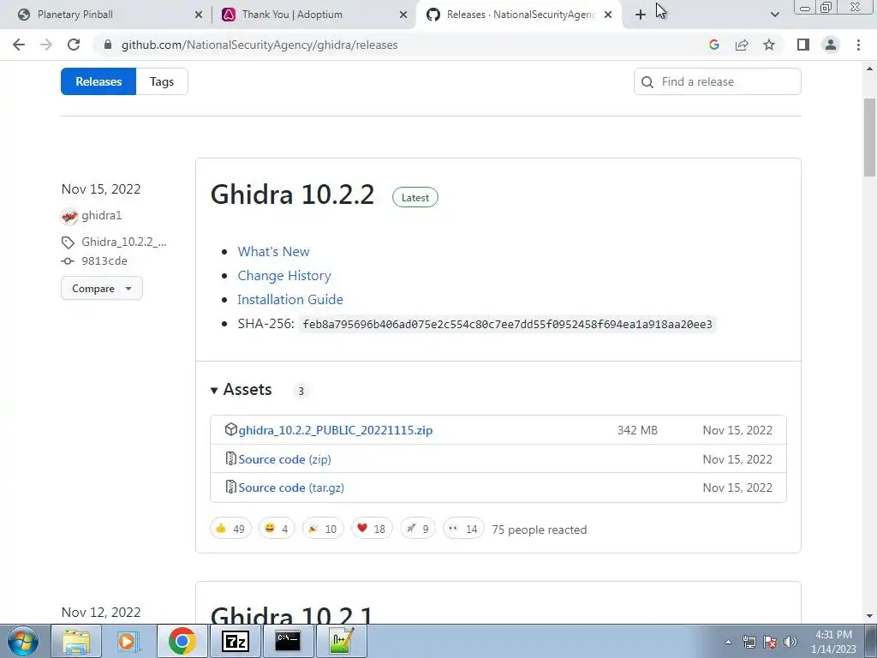Show hidden system tray icons
This screenshot has height=658, width=877.
pos(728,642)
